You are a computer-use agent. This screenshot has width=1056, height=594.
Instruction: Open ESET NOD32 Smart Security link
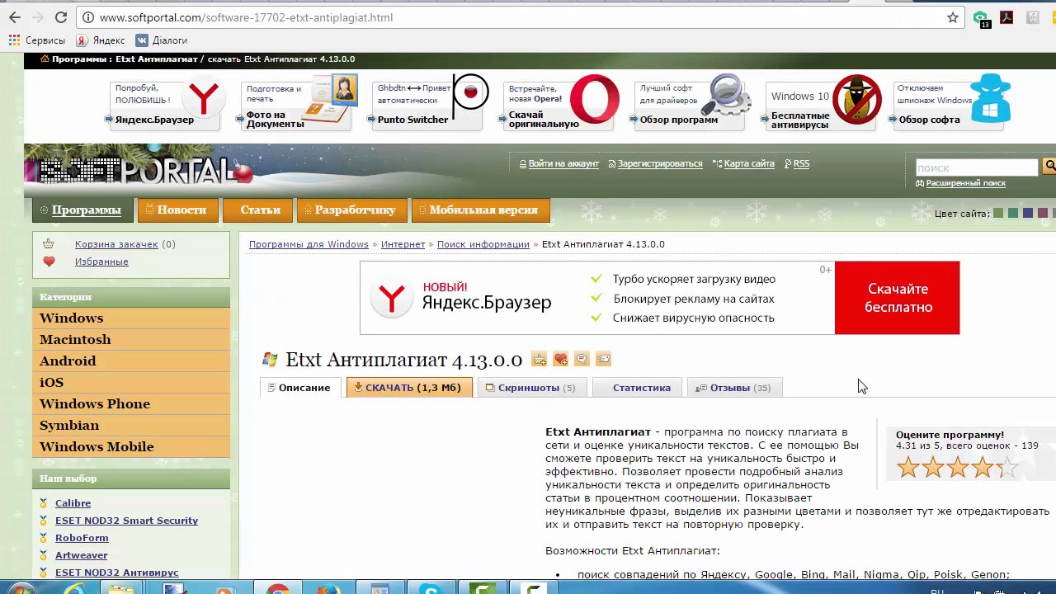point(126,521)
